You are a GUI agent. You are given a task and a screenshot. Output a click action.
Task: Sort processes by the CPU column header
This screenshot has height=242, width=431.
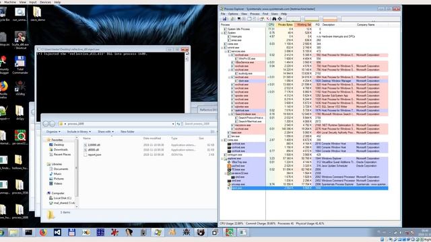271,25
